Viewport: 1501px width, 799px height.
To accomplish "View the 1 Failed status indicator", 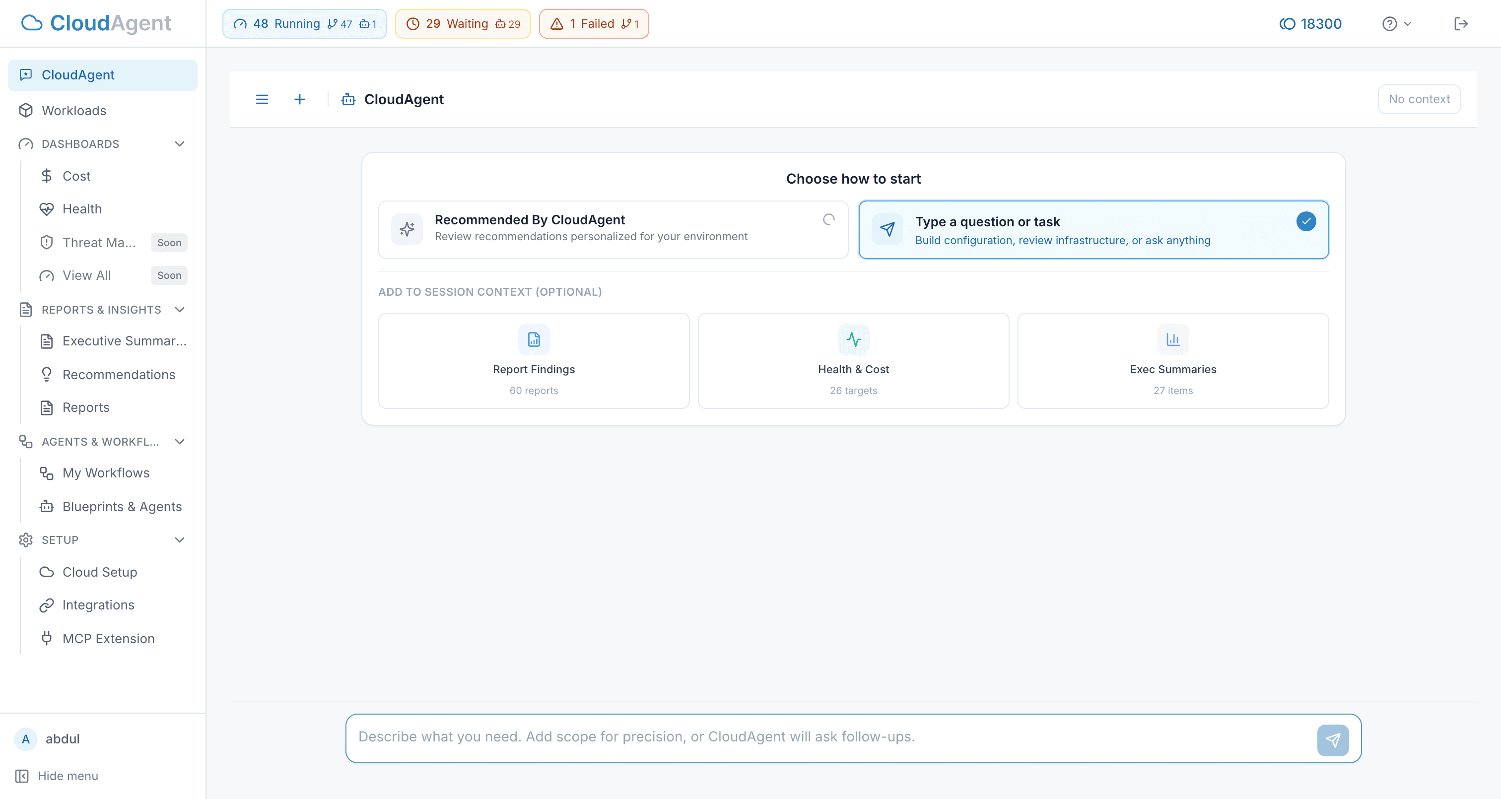I will pos(593,23).
